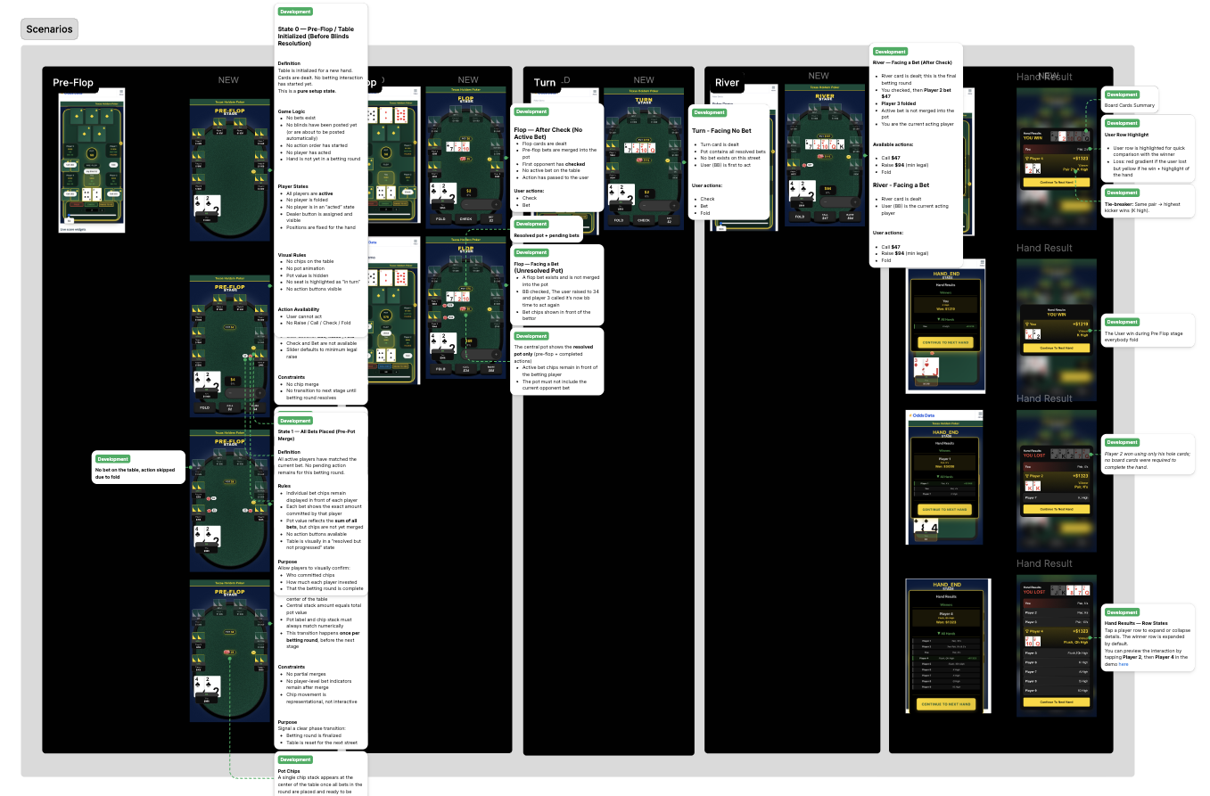Toggle the Player 2 row details open
This screenshot has height=796, width=1210.
pyautogui.click(x=1057, y=612)
